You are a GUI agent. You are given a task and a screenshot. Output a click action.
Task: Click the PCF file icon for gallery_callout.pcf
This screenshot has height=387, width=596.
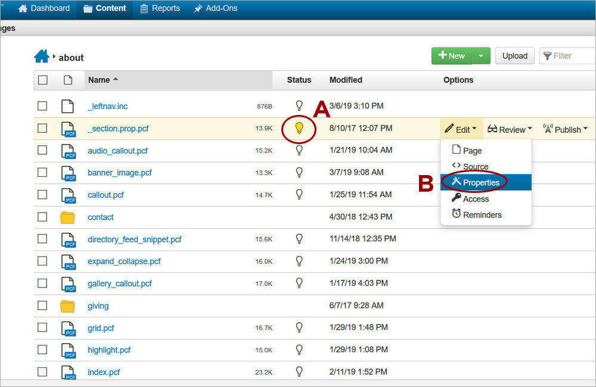(x=69, y=284)
